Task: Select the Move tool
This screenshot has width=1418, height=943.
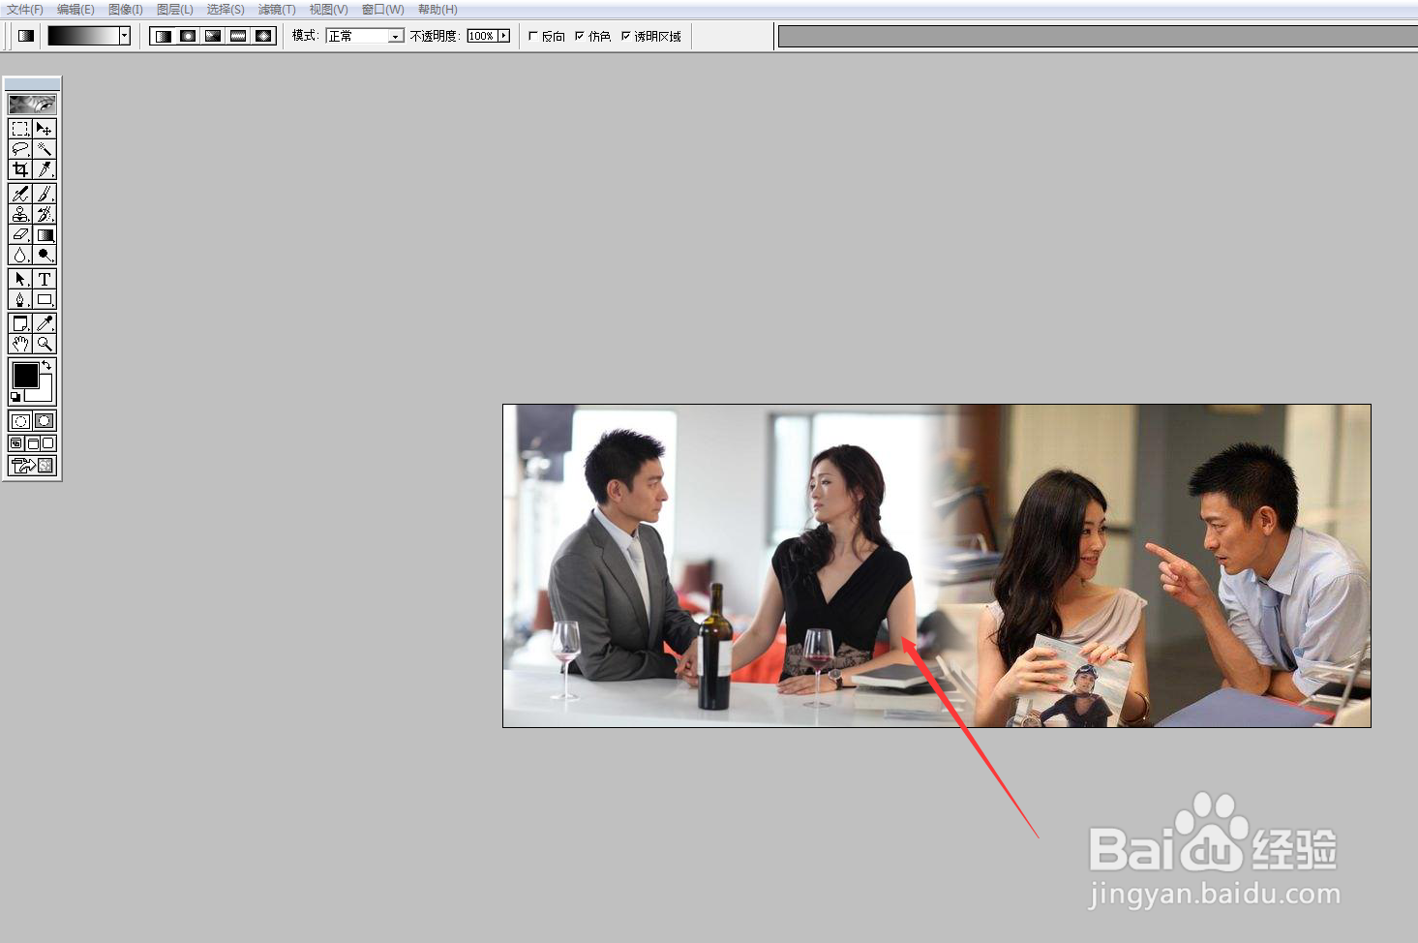Action: click(x=45, y=129)
